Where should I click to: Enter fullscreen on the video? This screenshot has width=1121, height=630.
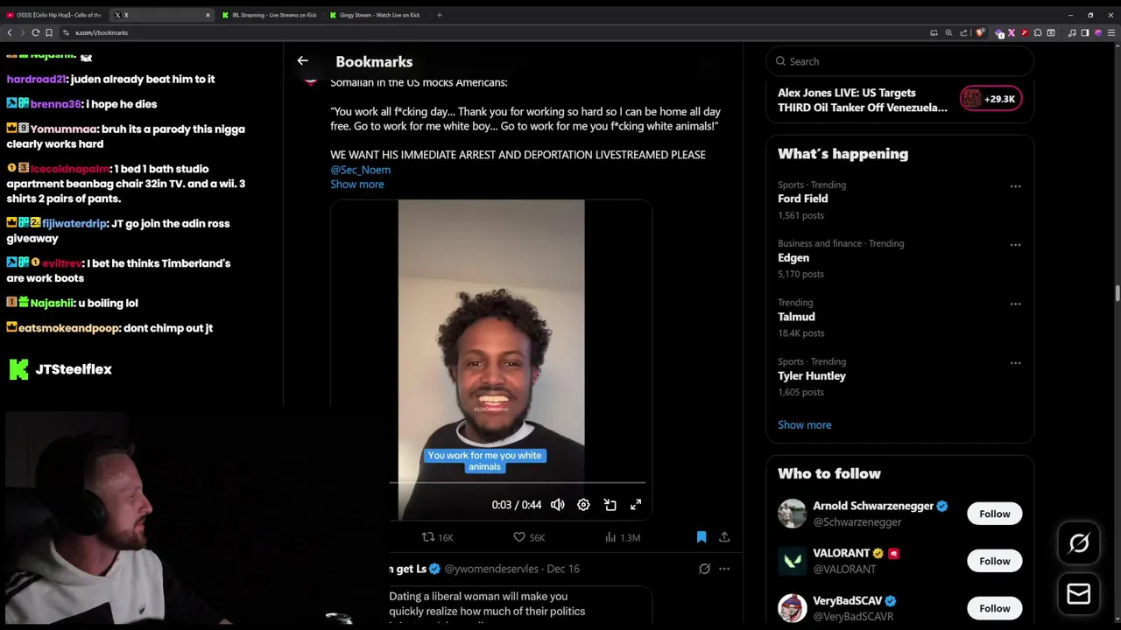tap(636, 505)
